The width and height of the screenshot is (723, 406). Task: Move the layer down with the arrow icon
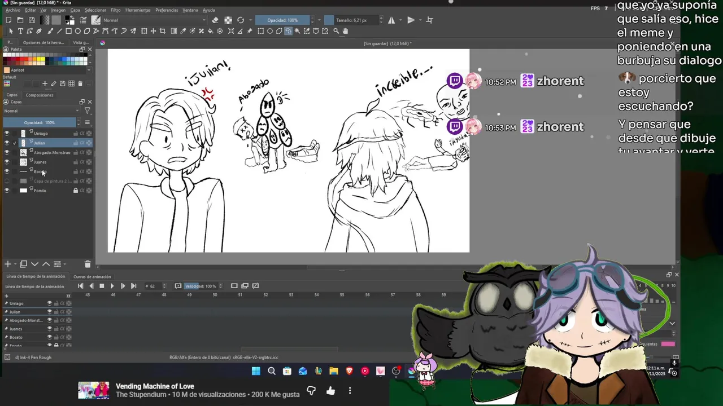click(x=34, y=264)
